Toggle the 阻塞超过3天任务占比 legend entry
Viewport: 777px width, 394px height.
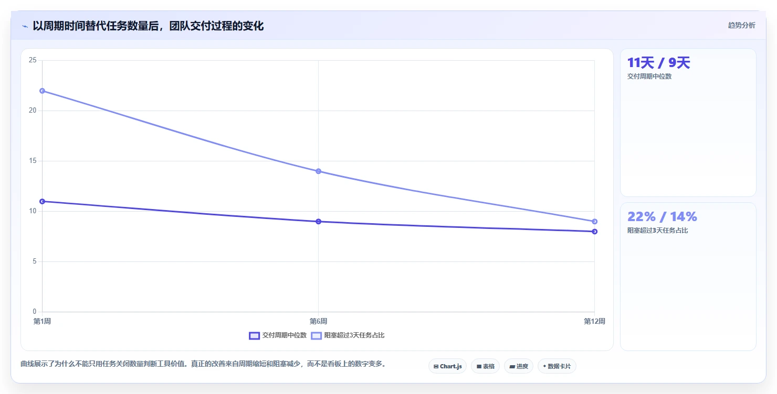(348, 335)
